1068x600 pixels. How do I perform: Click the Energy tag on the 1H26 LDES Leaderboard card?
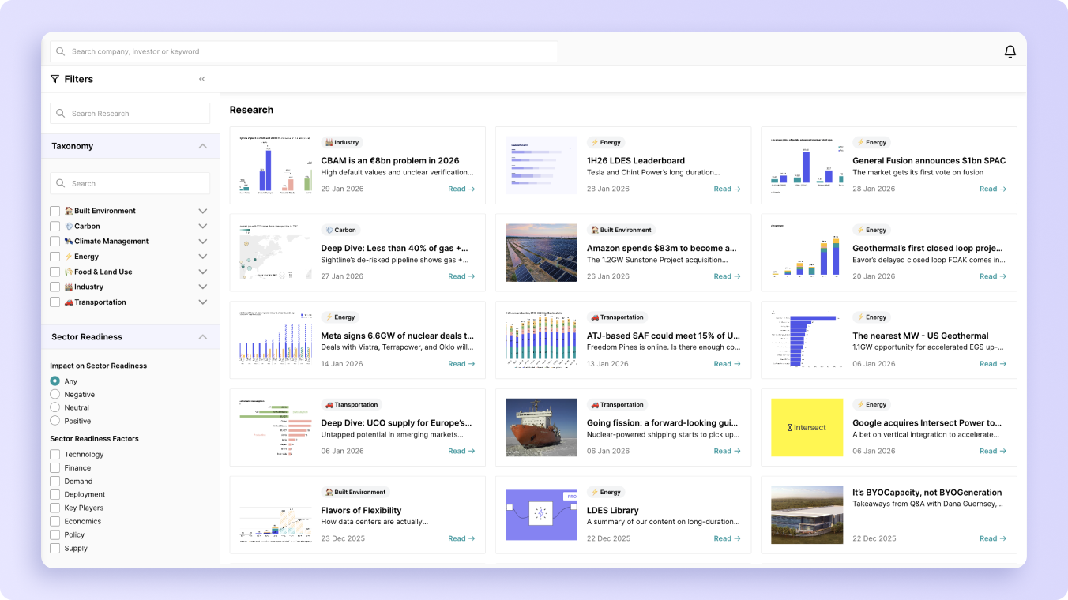606,143
